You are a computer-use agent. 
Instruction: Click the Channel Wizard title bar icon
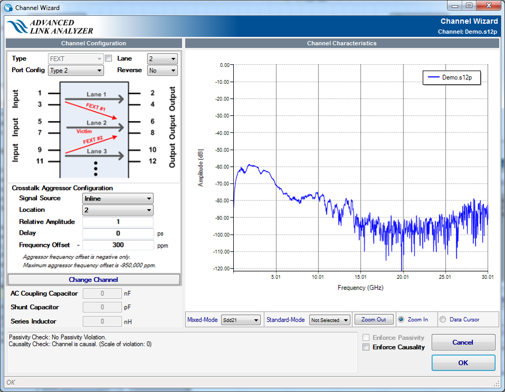tap(8, 8)
